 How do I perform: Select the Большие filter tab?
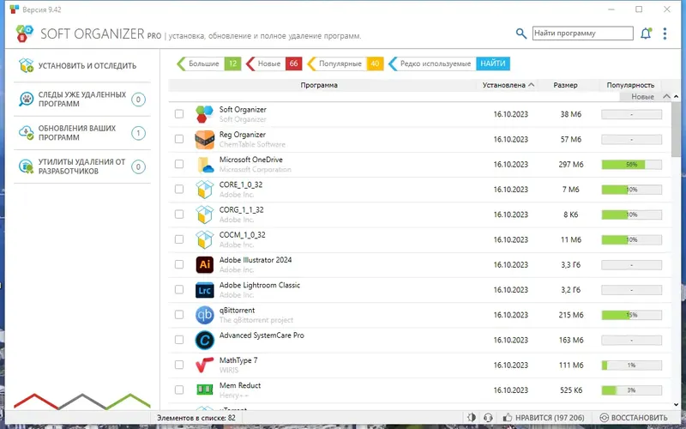coord(208,63)
